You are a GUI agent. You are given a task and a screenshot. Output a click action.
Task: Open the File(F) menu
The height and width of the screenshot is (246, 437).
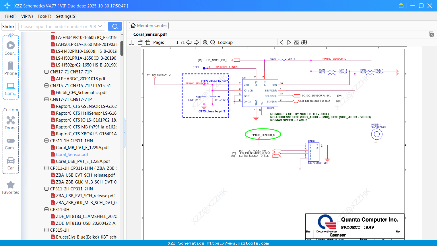(x=11, y=16)
